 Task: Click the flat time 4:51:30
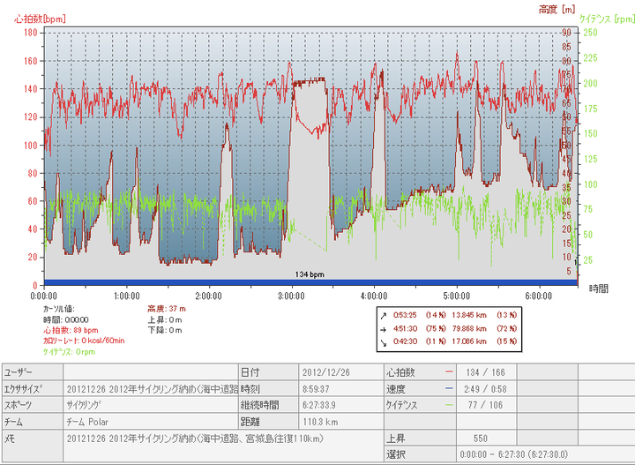(x=406, y=328)
